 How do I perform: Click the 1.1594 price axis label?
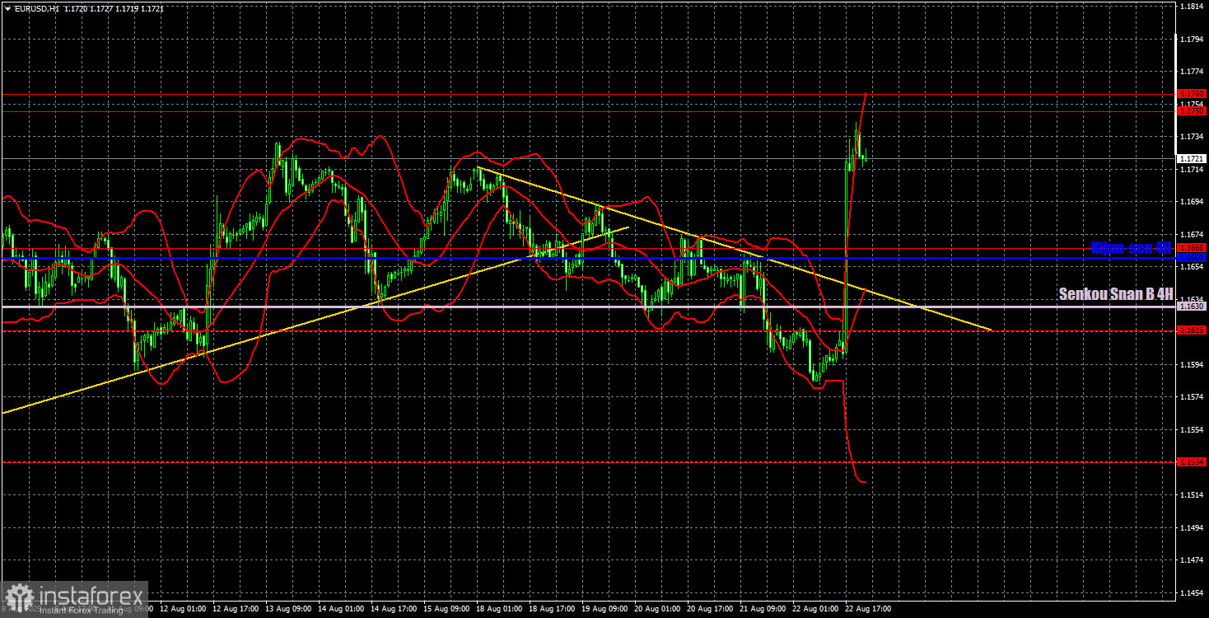click(1193, 365)
